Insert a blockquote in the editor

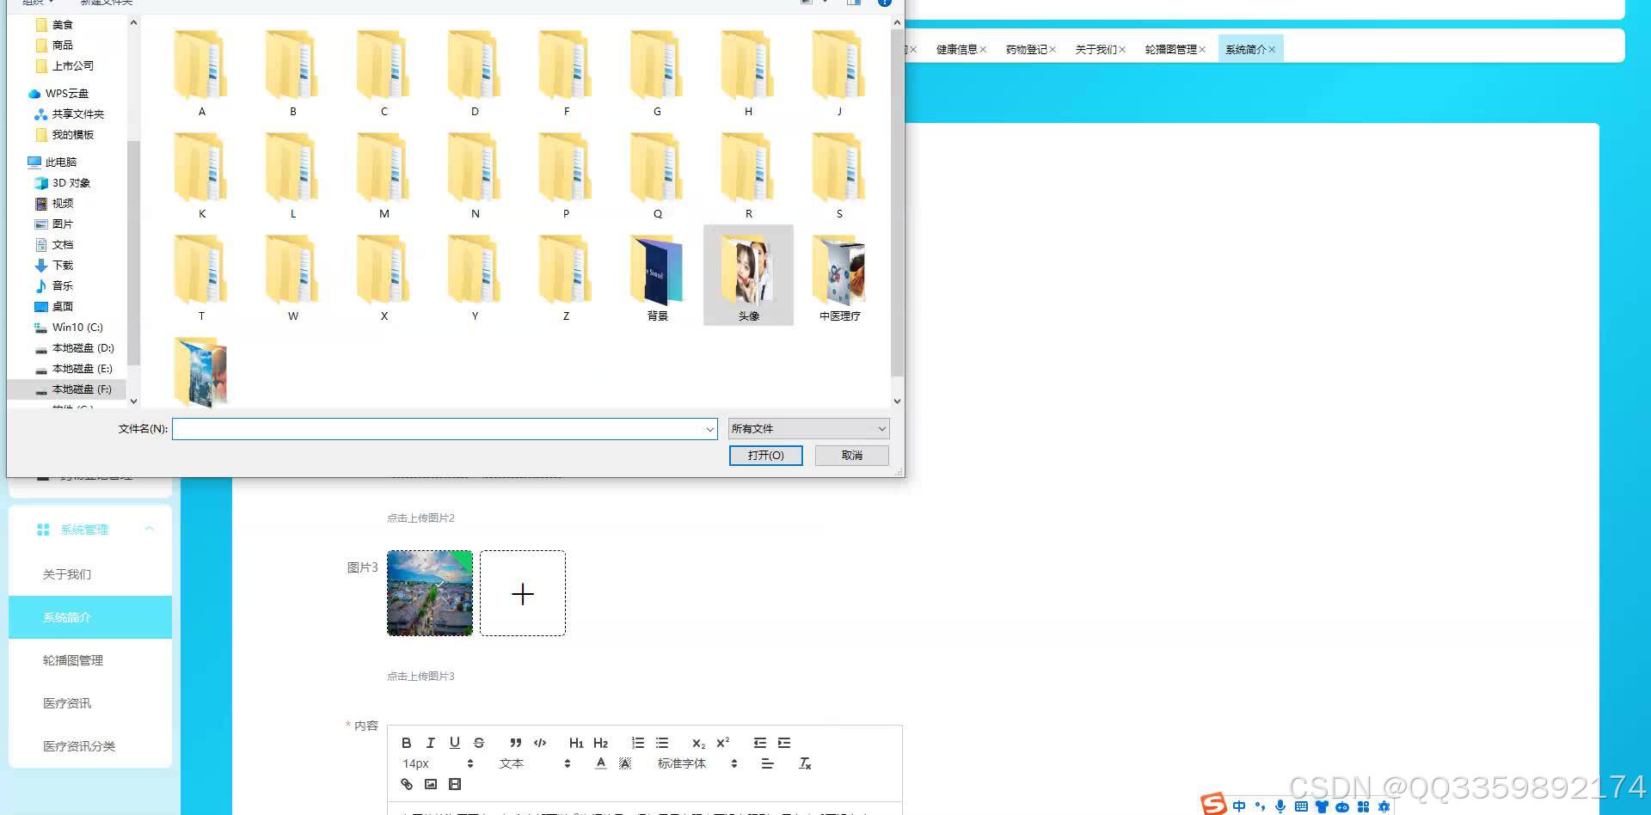pos(515,743)
